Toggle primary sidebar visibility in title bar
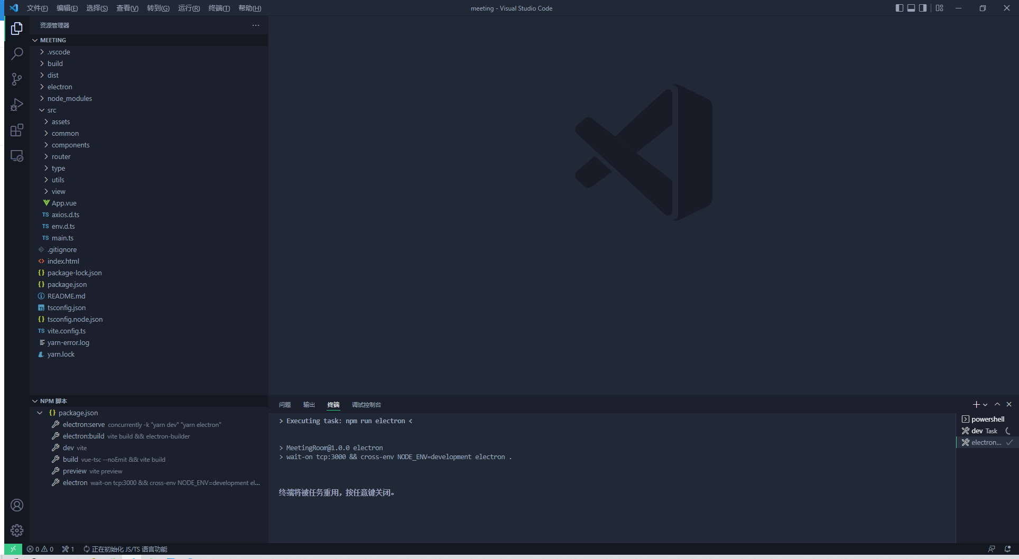 (x=899, y=8)
